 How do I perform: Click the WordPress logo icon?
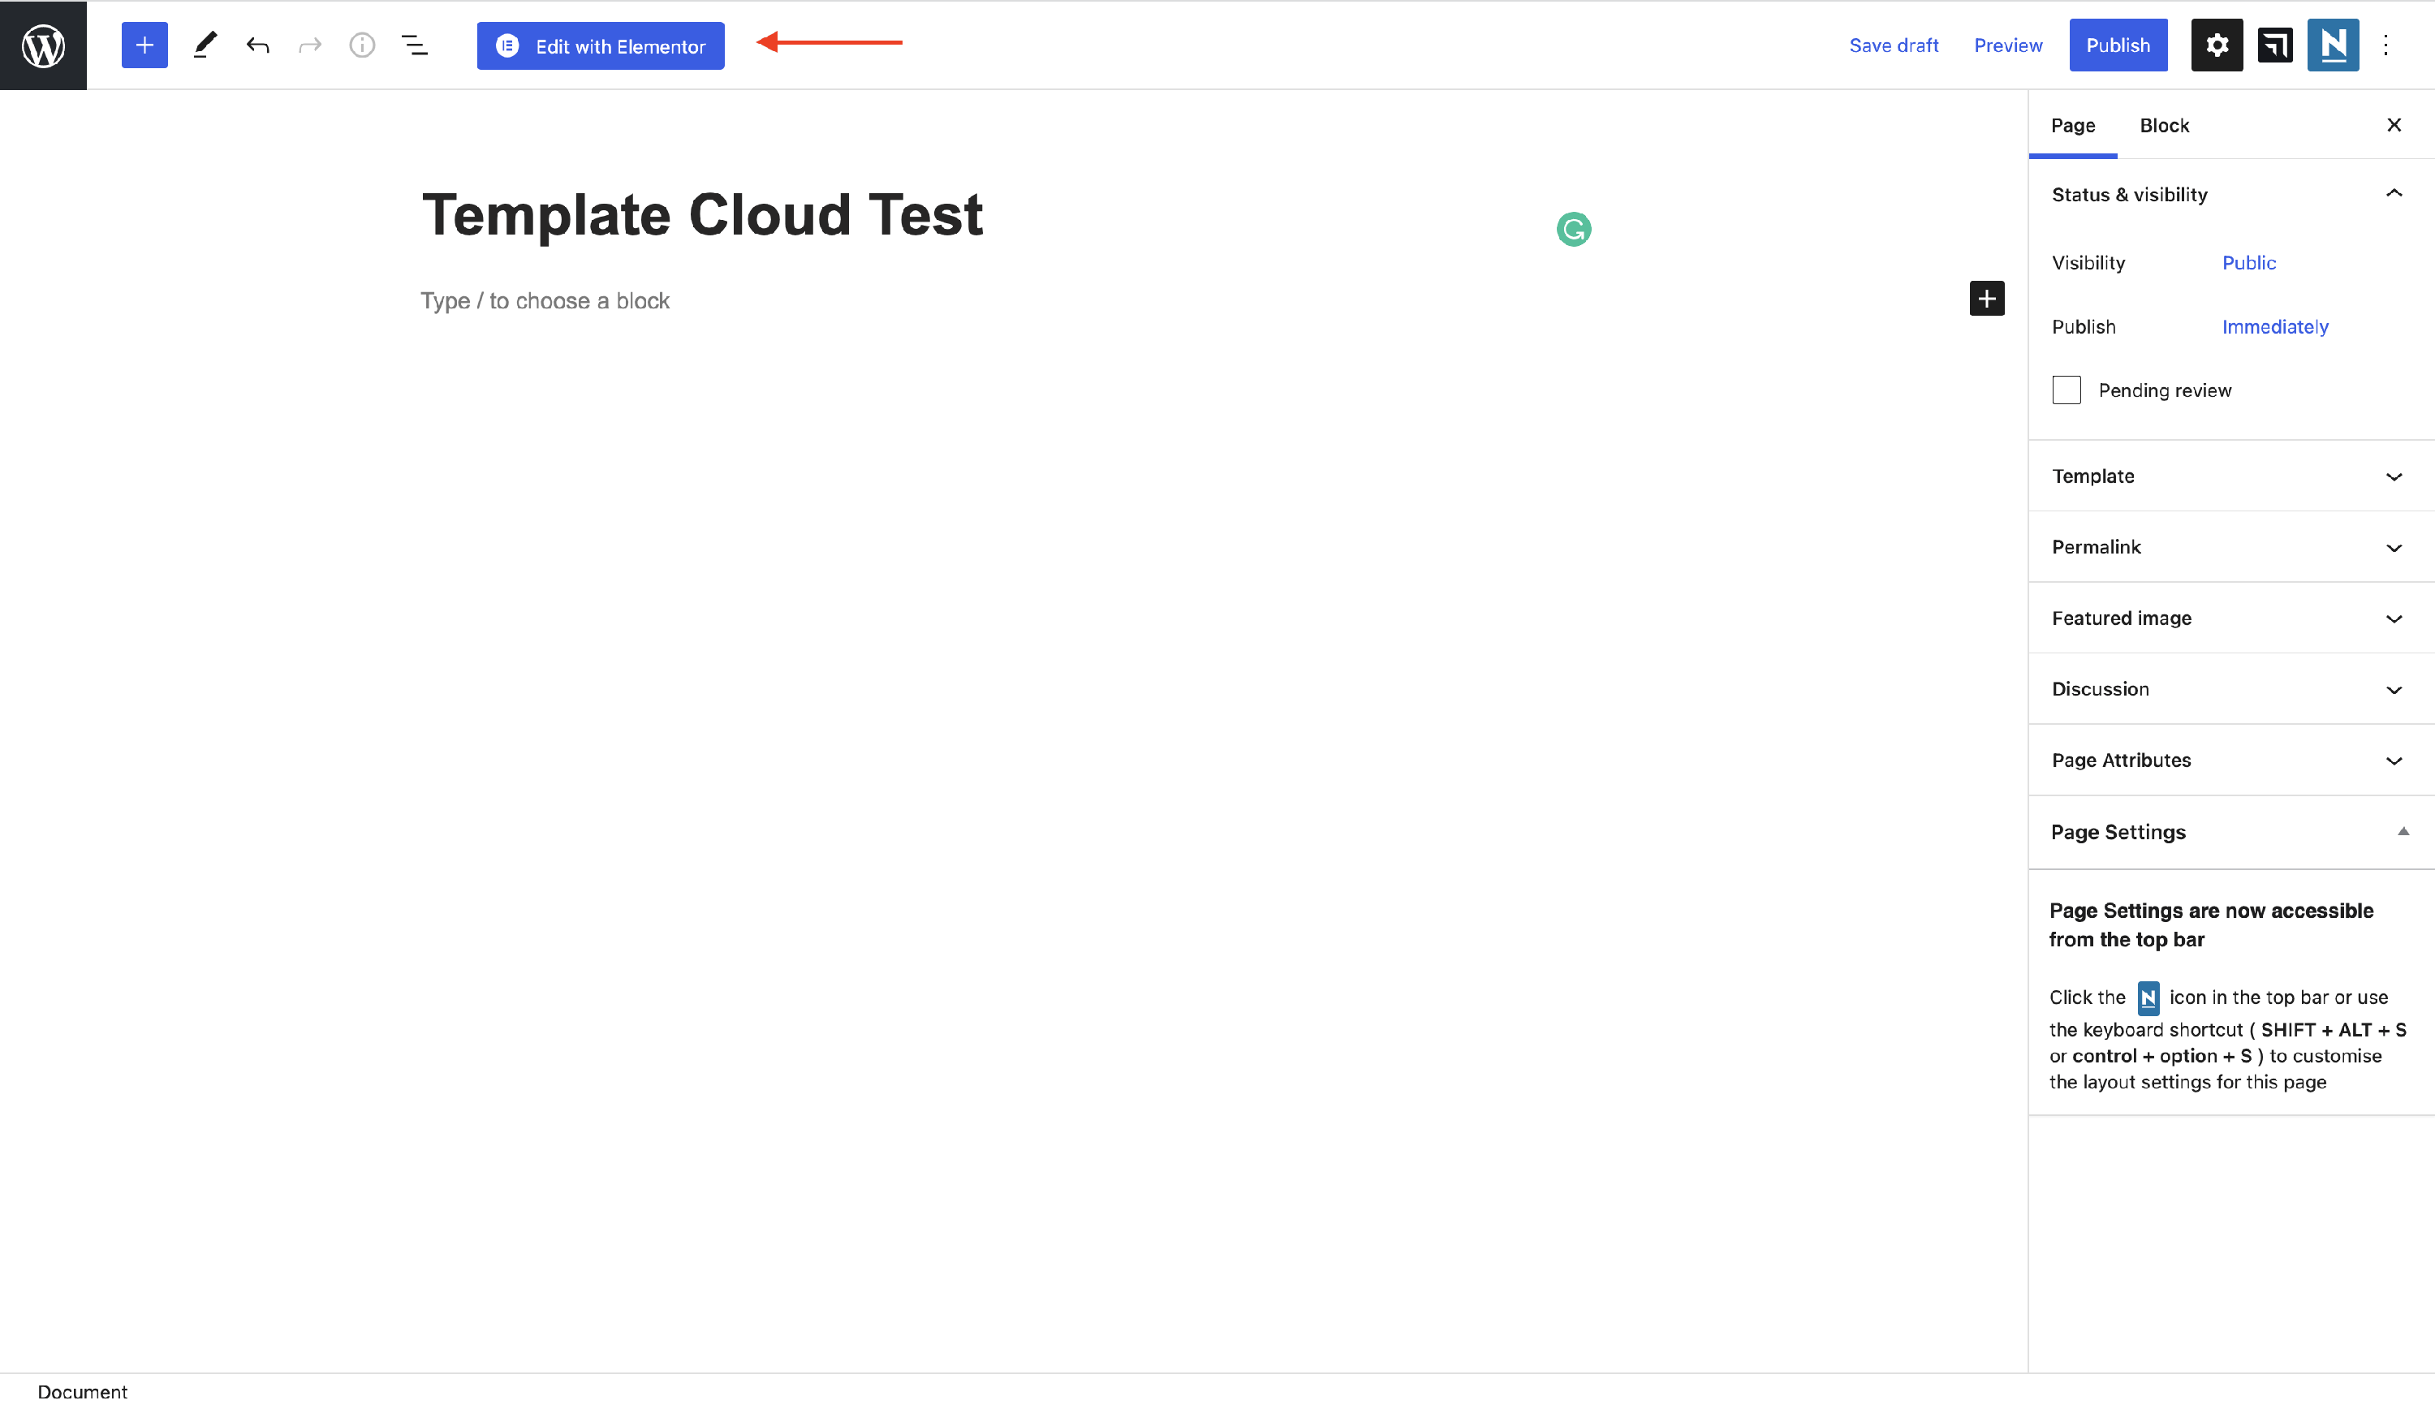44,45
